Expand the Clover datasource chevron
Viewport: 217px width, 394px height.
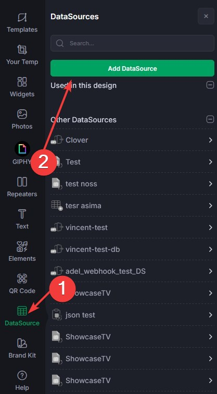210,140
